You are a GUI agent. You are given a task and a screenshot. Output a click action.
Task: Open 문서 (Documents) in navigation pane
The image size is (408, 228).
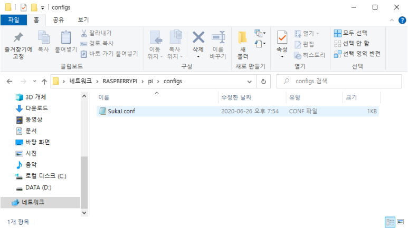pyautogui.click(x=26, y=131)
